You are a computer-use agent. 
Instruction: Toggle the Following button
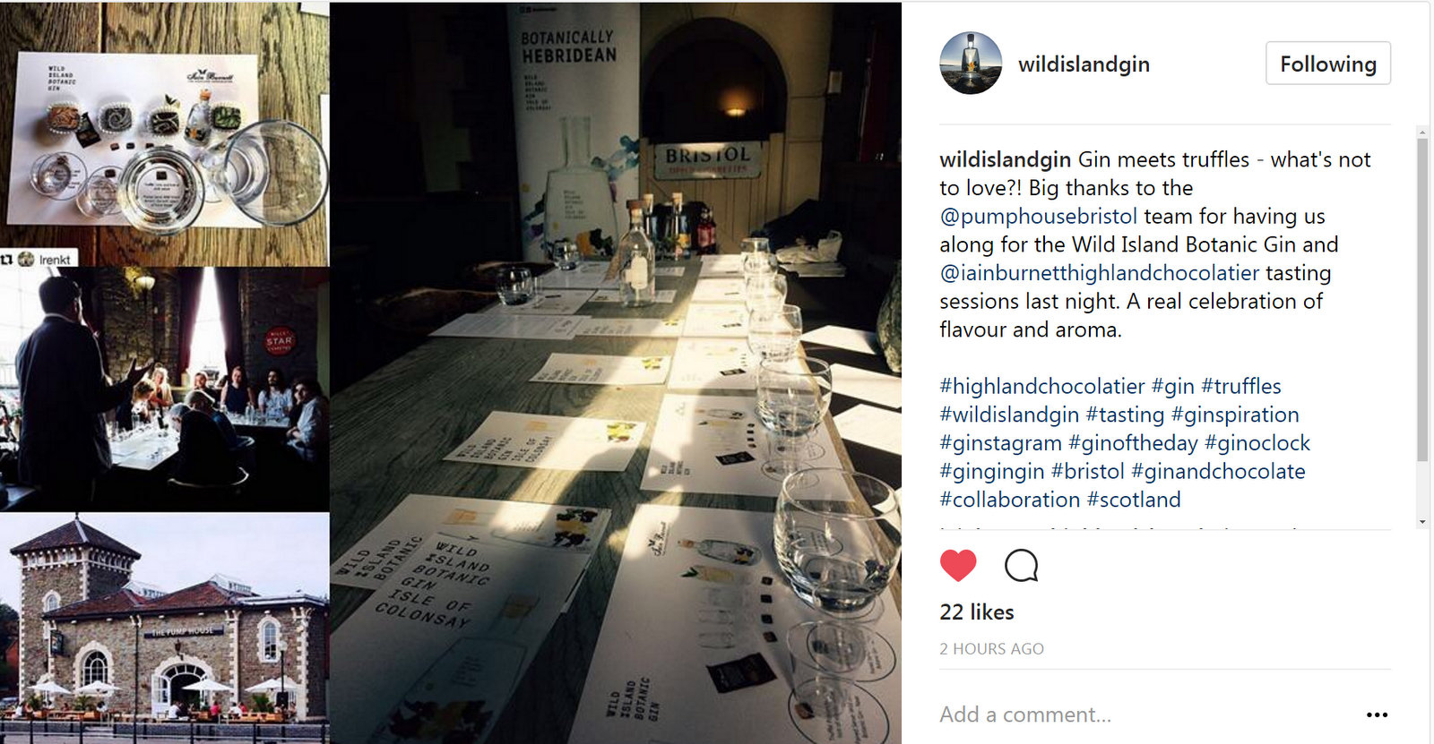1328,64
